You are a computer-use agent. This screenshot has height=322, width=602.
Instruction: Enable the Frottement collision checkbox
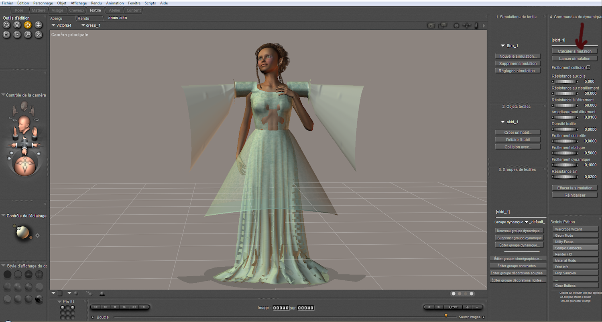coord(588,67)
